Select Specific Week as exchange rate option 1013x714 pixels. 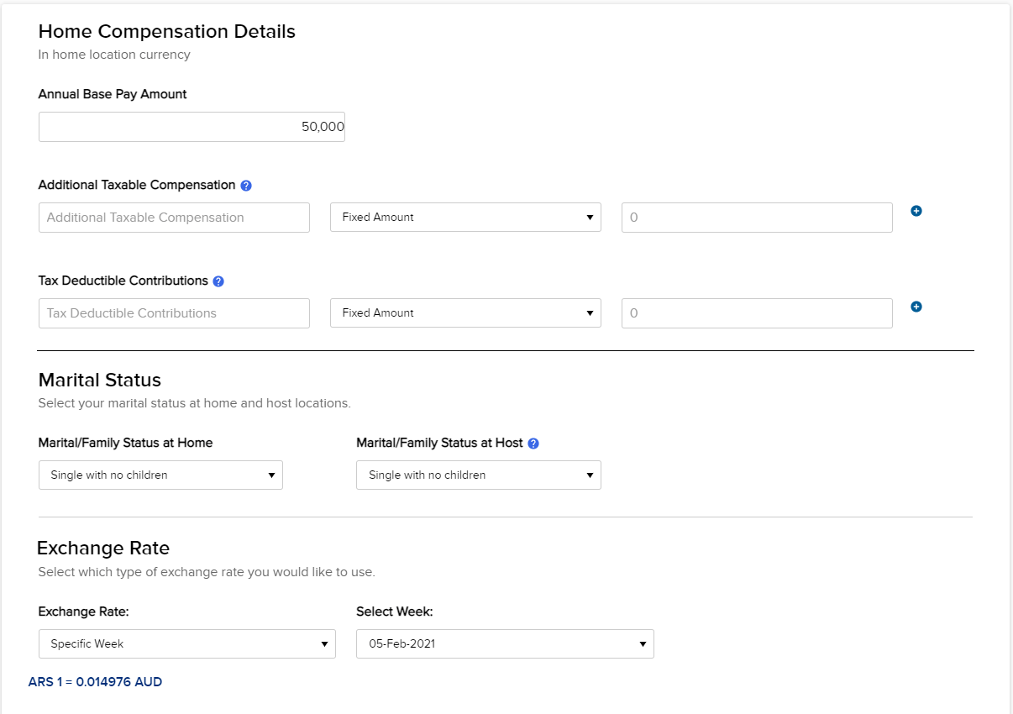(186, 643)
